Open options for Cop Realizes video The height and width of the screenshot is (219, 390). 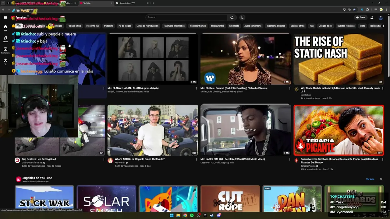[104, 159]
